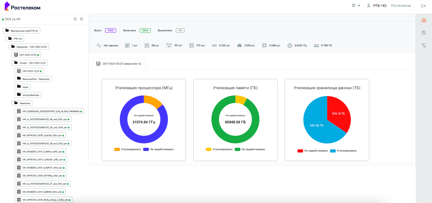Viewport: 432px width, 203px height.
Task: Open the settings gear dropdown
Action: point(355,6)
